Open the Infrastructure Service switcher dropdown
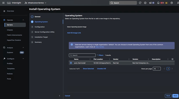Viewport: 179px width, 99px height. pyautogui.click(x=35, y=3)
